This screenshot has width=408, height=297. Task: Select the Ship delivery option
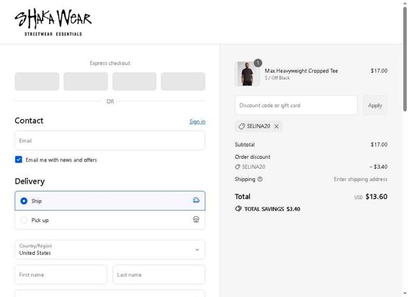point(110,201)
